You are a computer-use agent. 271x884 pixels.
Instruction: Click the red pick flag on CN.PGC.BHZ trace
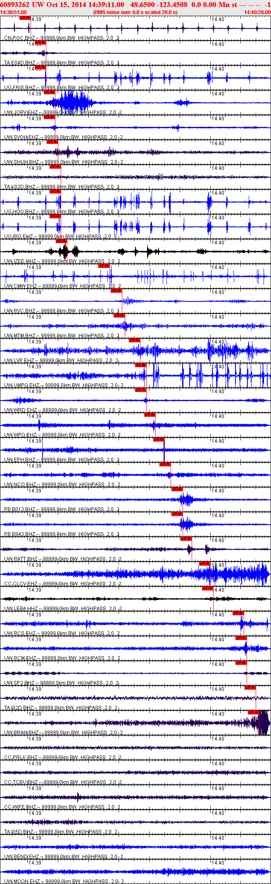point(25,18)
